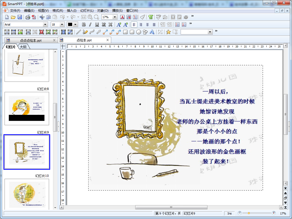292x219 pixels.
Task: Click the magnifier zoom tool icon
Action: pyautogui.click(x=97, y=17)
